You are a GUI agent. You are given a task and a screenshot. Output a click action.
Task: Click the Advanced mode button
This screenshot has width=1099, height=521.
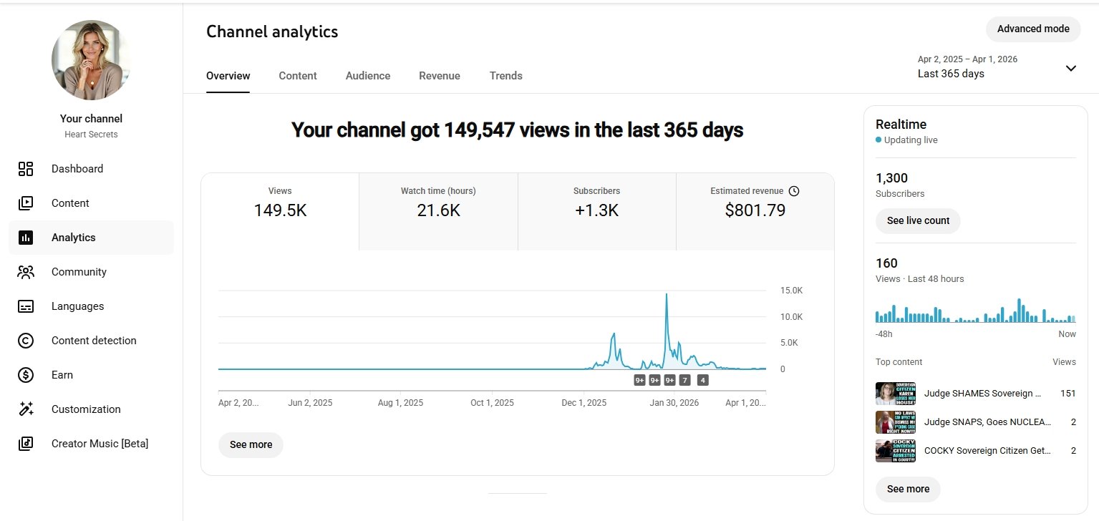coord(1032,29)
